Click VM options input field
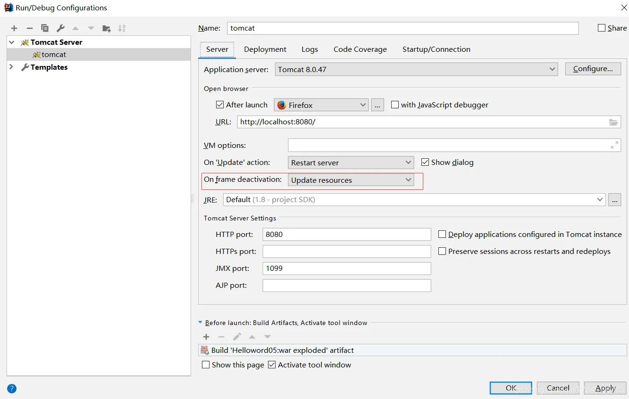Screen dimensions: 629x399 [x=454, y=145]
